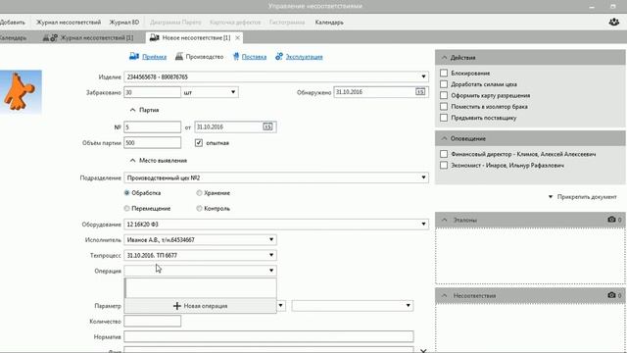Click the batch № input field
The height and width of the screenshot is (353, 627).
(153, 126)
